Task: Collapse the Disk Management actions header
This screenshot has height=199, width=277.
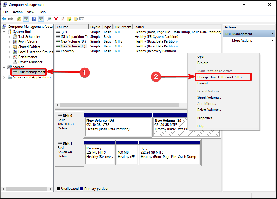Action: point(271,34)
